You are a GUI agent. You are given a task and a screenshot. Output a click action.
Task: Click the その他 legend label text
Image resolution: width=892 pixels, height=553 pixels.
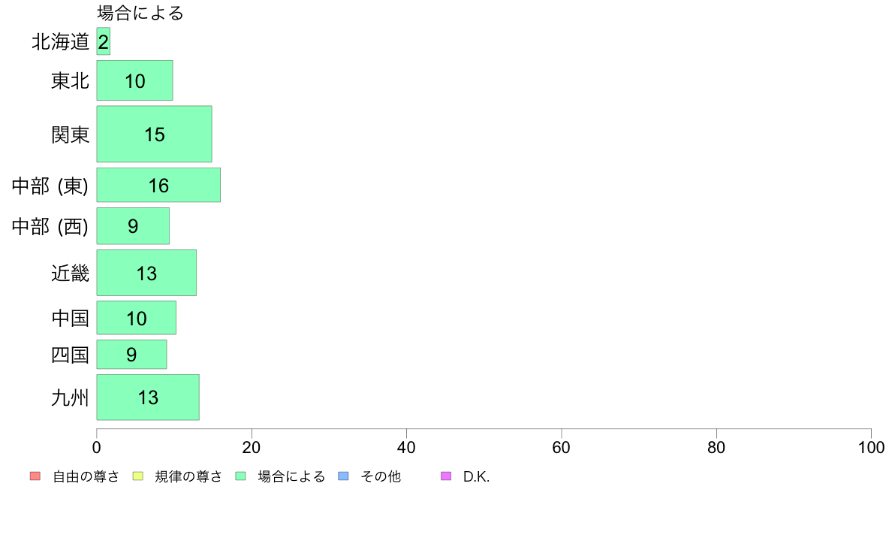point(381,476)
